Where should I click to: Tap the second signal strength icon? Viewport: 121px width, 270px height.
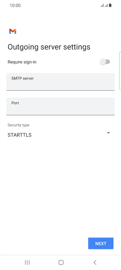106,6
